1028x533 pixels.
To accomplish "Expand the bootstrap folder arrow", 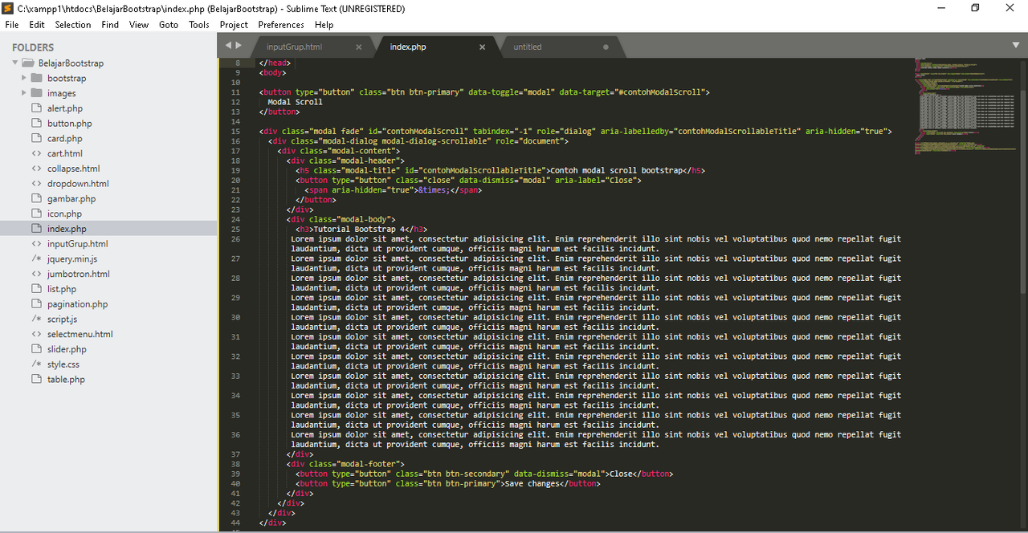I will [24, 78].
